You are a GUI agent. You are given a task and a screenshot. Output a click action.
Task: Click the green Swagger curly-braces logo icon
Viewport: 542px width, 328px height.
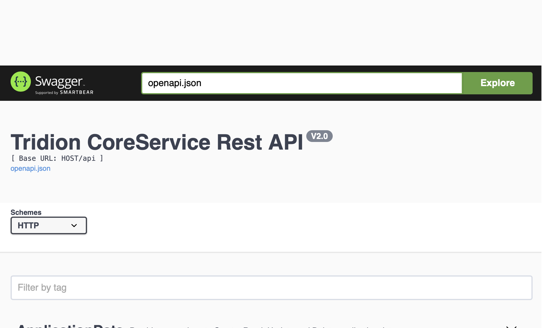20,82
